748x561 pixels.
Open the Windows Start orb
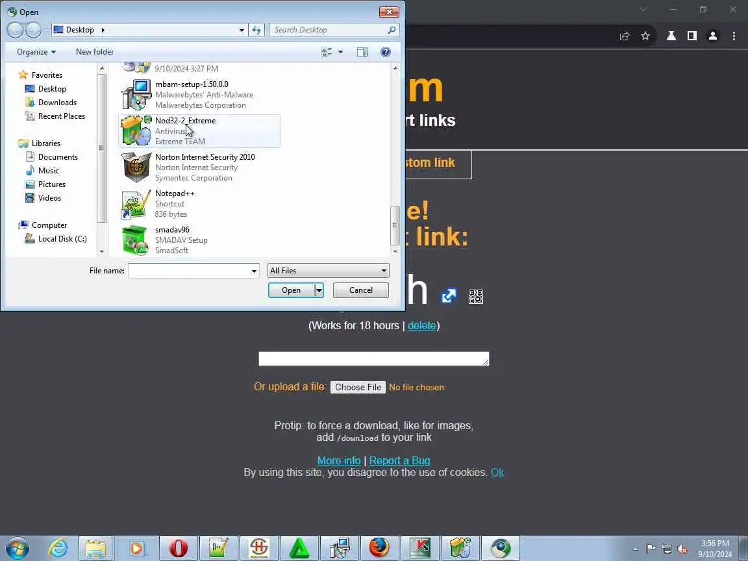18,548
